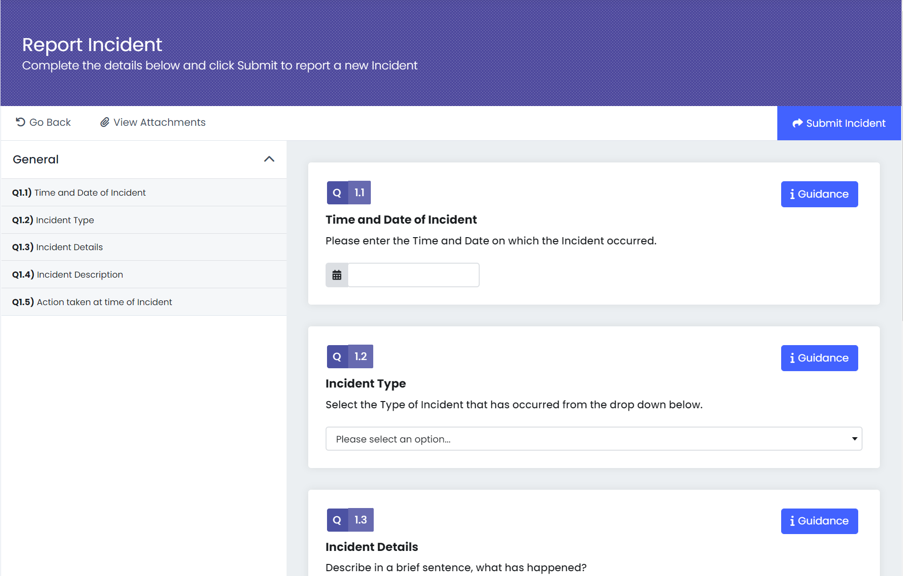Click "Describe in a brief sentence" text
This screenshot has height=576, width=903.
(456, 568)
